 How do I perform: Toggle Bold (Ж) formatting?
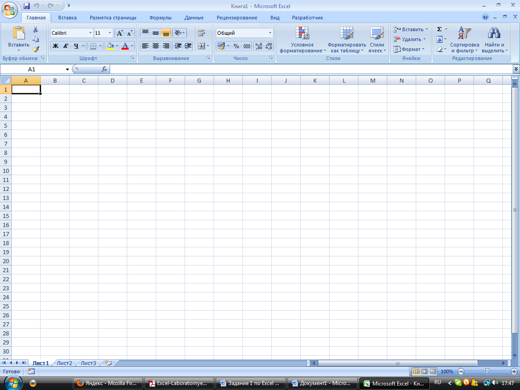(56, 46)
